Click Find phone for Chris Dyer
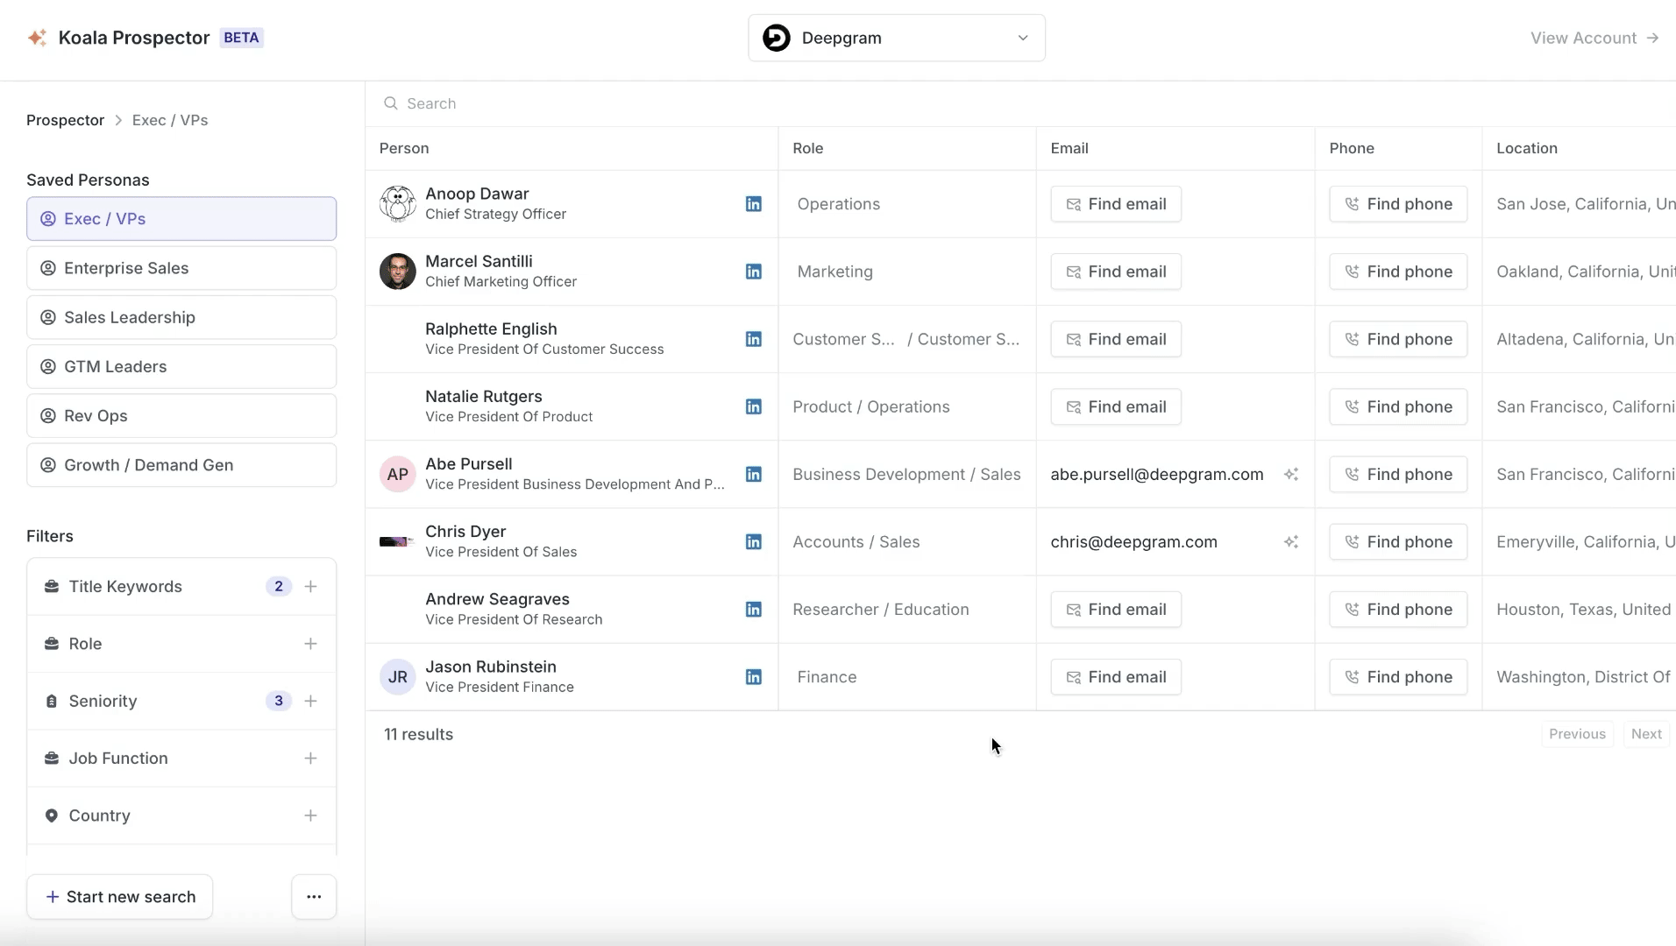Screen dimensions: 1676x946 pos(1398,542)
